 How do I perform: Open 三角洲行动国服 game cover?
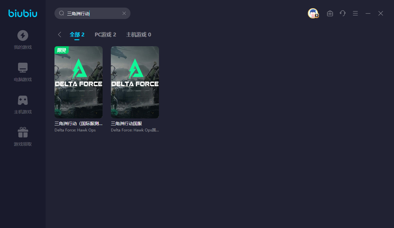135,82
